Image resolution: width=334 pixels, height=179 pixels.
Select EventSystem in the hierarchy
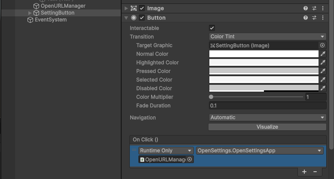(x=50, y=20)
